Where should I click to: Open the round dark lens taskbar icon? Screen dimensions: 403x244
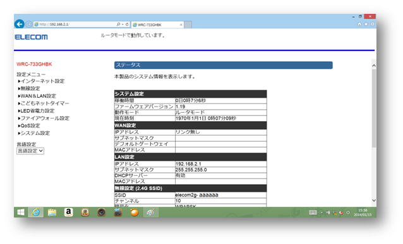(x=102, y=212)
